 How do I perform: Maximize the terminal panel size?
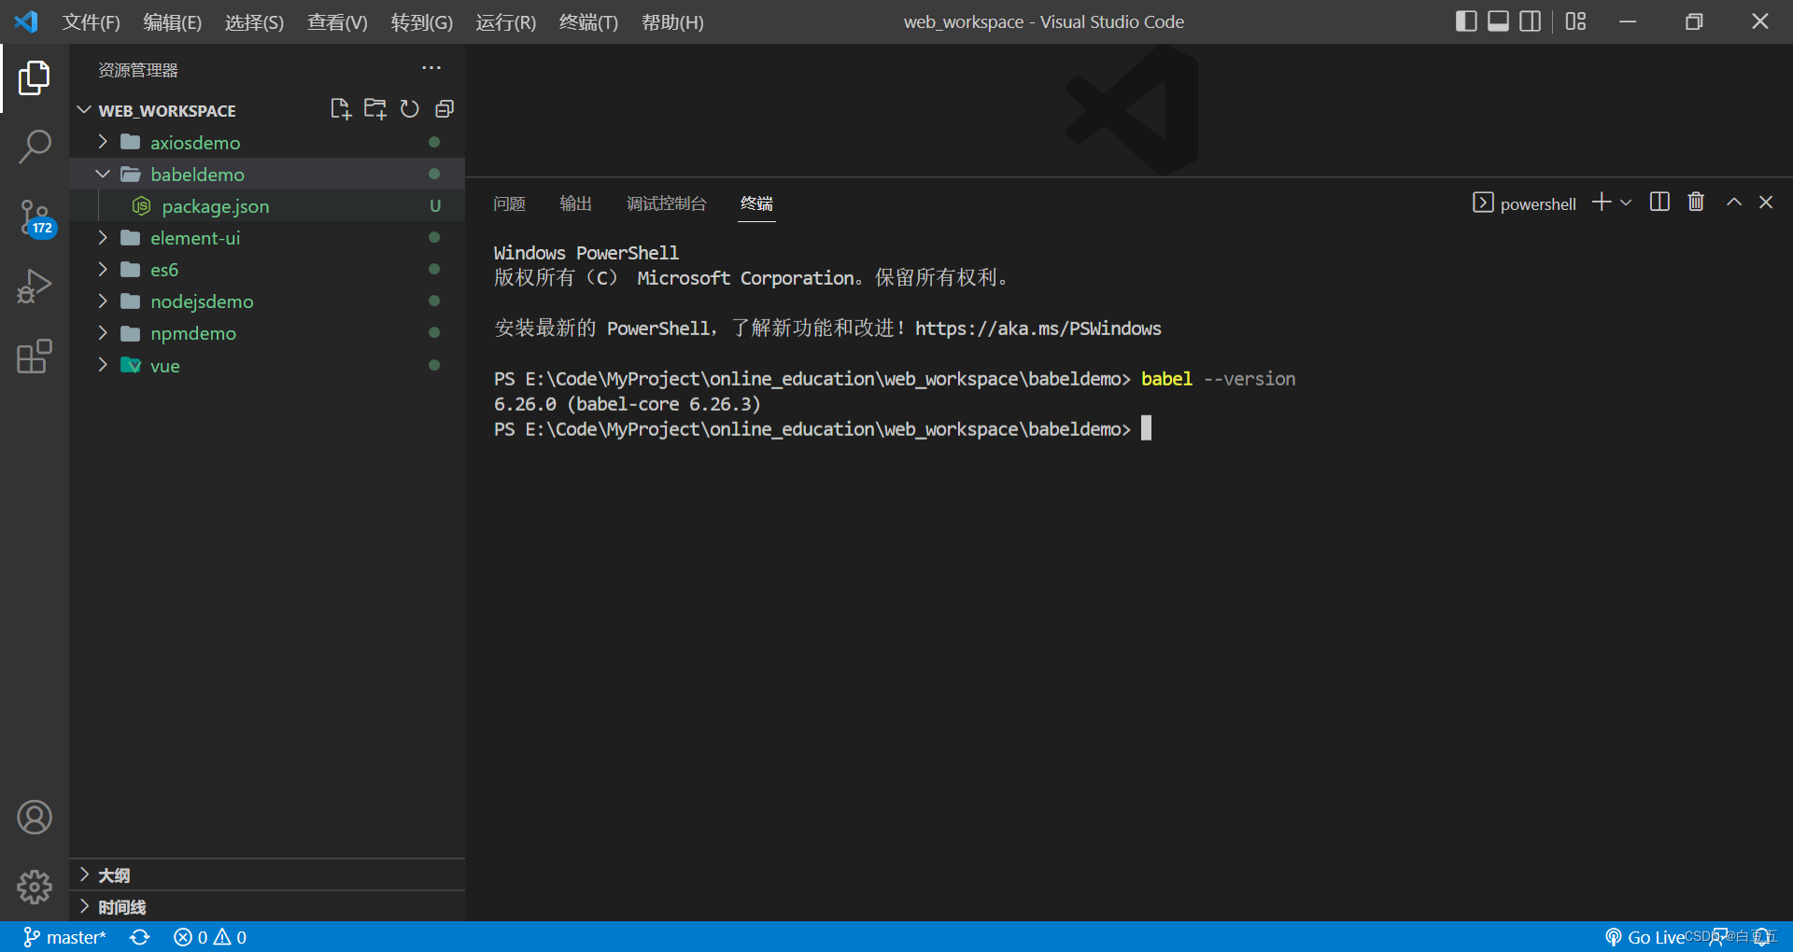[1734, 203]
